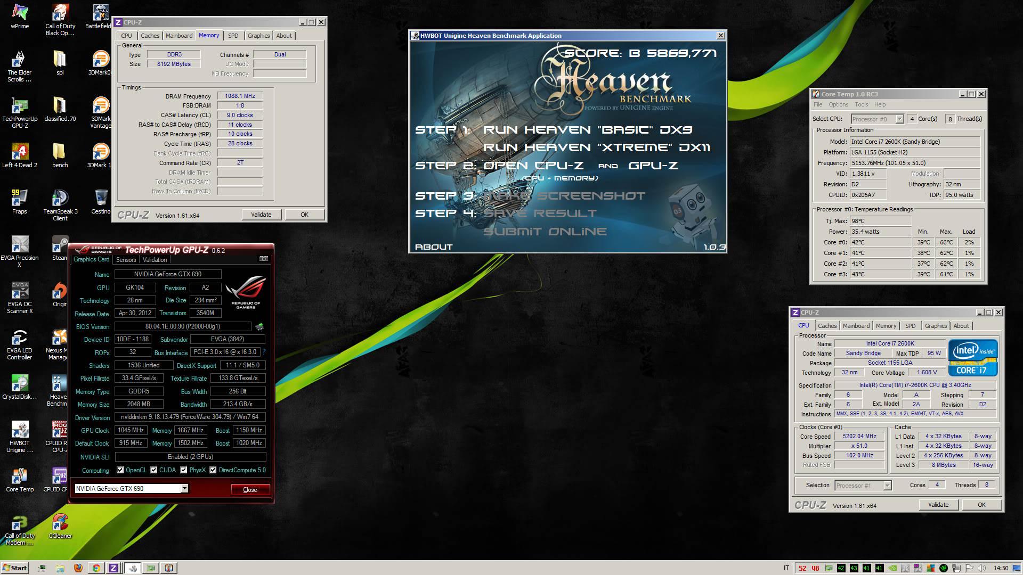Launch TechPowerUp GPU-Z desktop shortcut
Viewport: 1023px width, 575px height.
pos(20,113)
